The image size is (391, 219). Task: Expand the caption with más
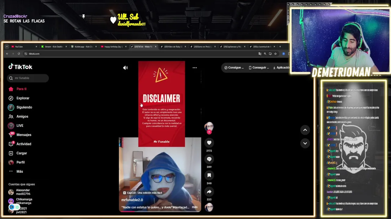pyautogui.click(x=195, y=207)
